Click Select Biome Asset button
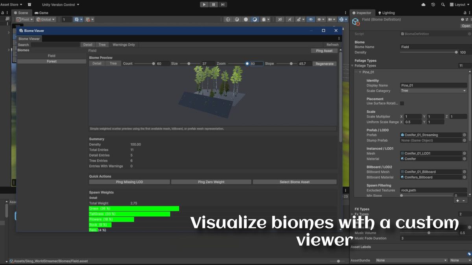The height and width of the screenshot is (265, 472). [x=295, y=182]
